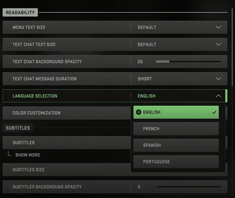Jump to the Subtitles section header

[18, 128]
